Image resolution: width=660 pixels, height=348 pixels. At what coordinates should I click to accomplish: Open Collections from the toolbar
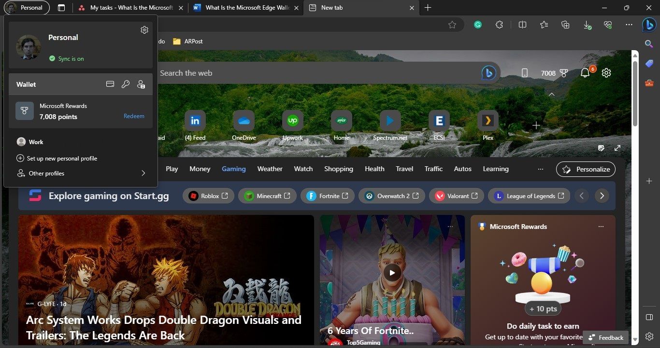pyautogui.click(x=565, y=25)
